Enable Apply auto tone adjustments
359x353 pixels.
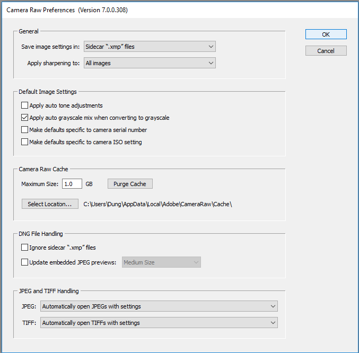coord(25,105)
